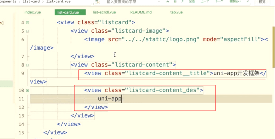The width and height of the screenshot is (275, 139).
Task: Collapse code fold at line 10
Action: [27, 91]
